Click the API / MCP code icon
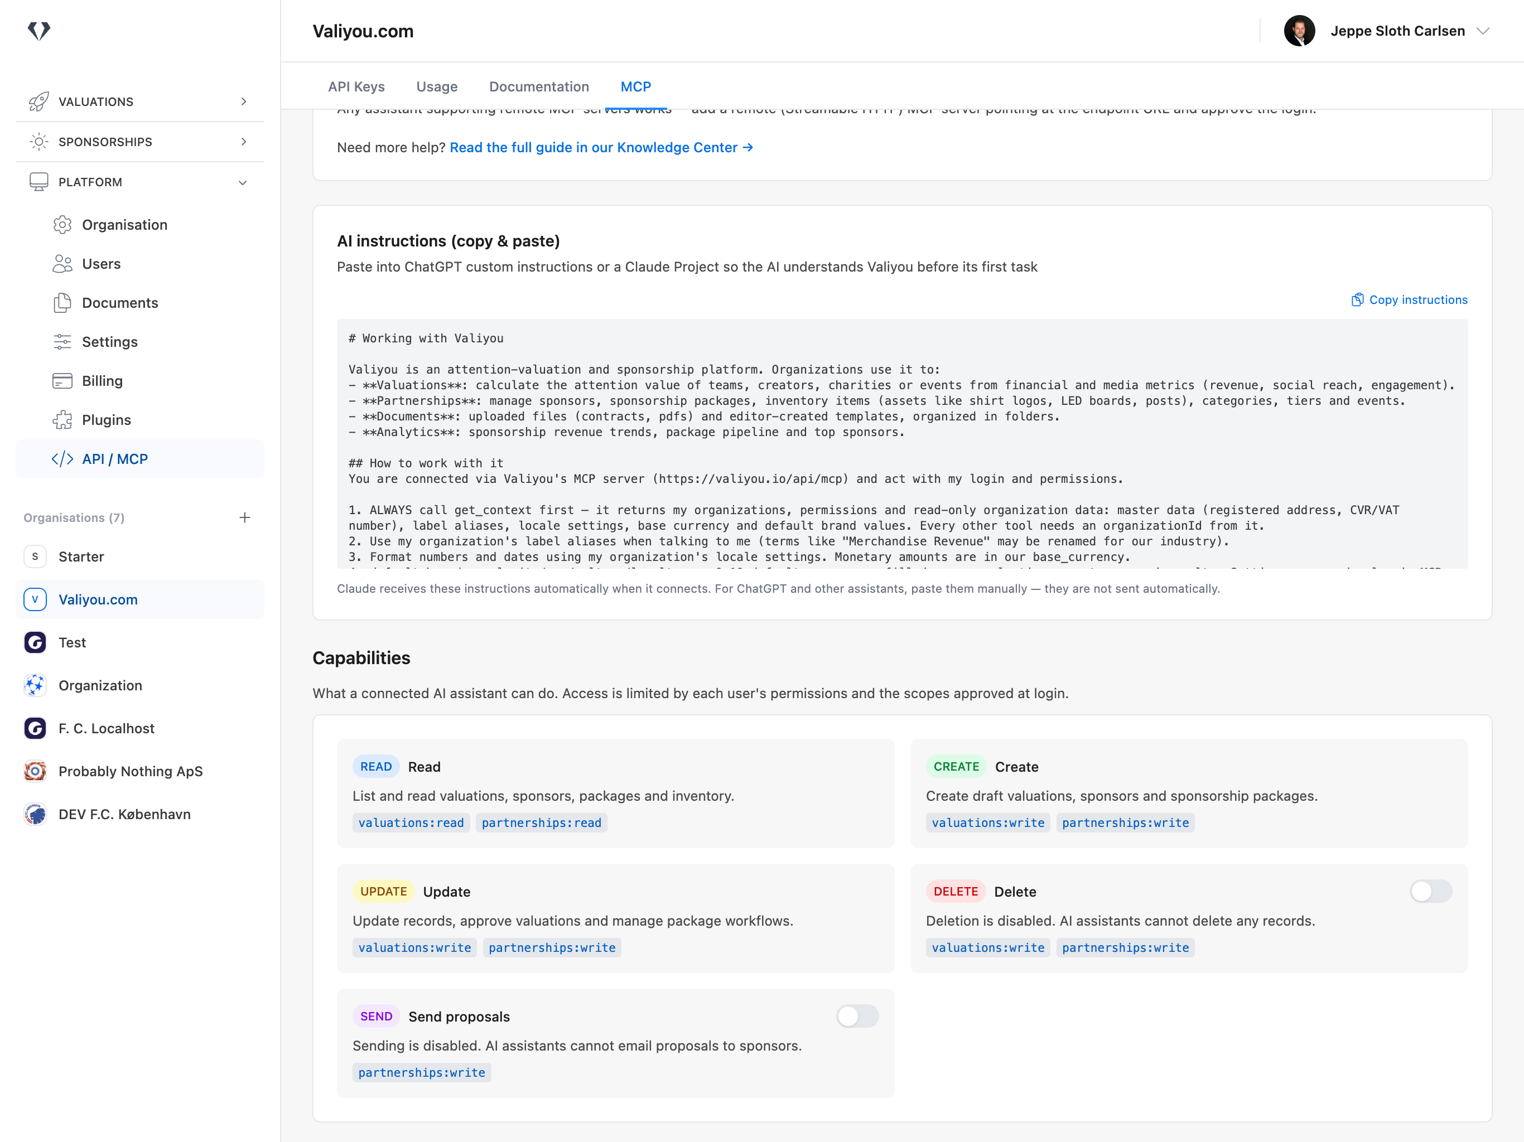The image size is (1524, 1142). point(62,459)
